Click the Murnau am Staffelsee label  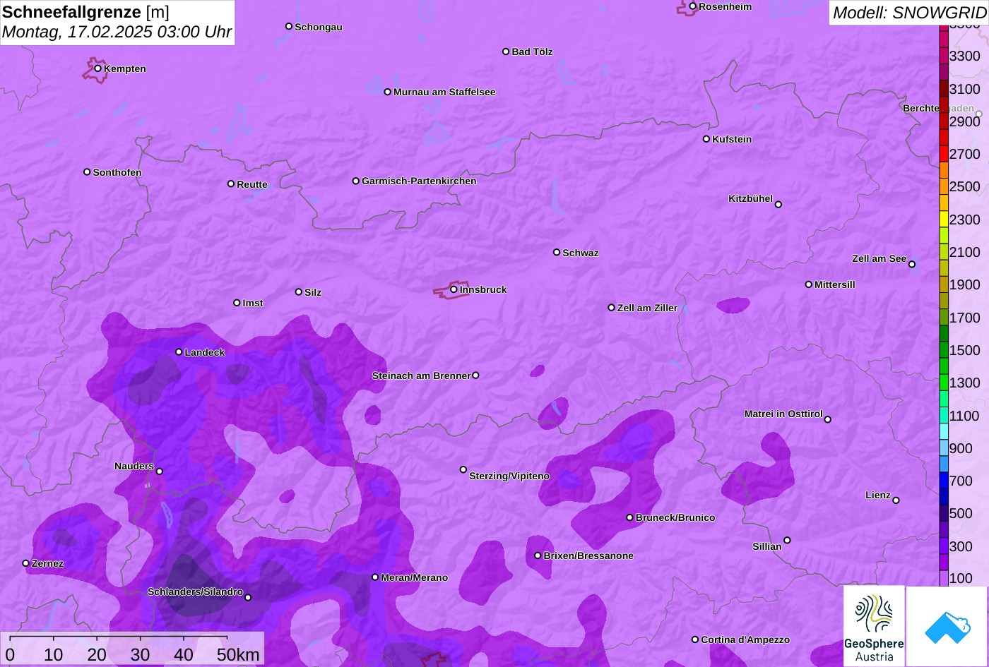(x=444, y=92)
